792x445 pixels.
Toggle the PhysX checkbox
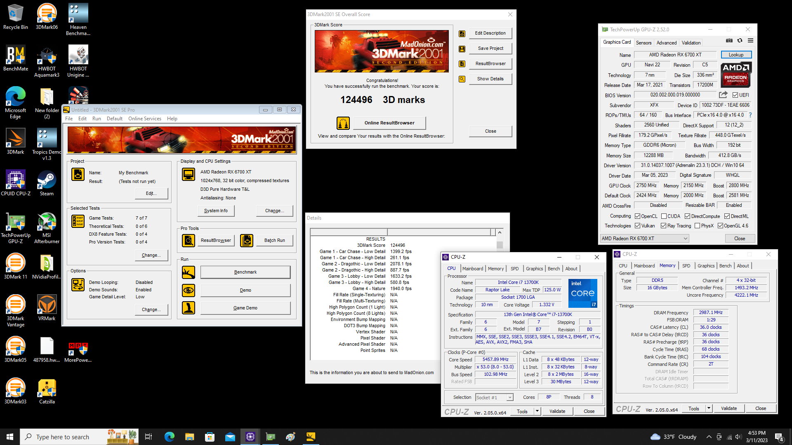point(697,226)
